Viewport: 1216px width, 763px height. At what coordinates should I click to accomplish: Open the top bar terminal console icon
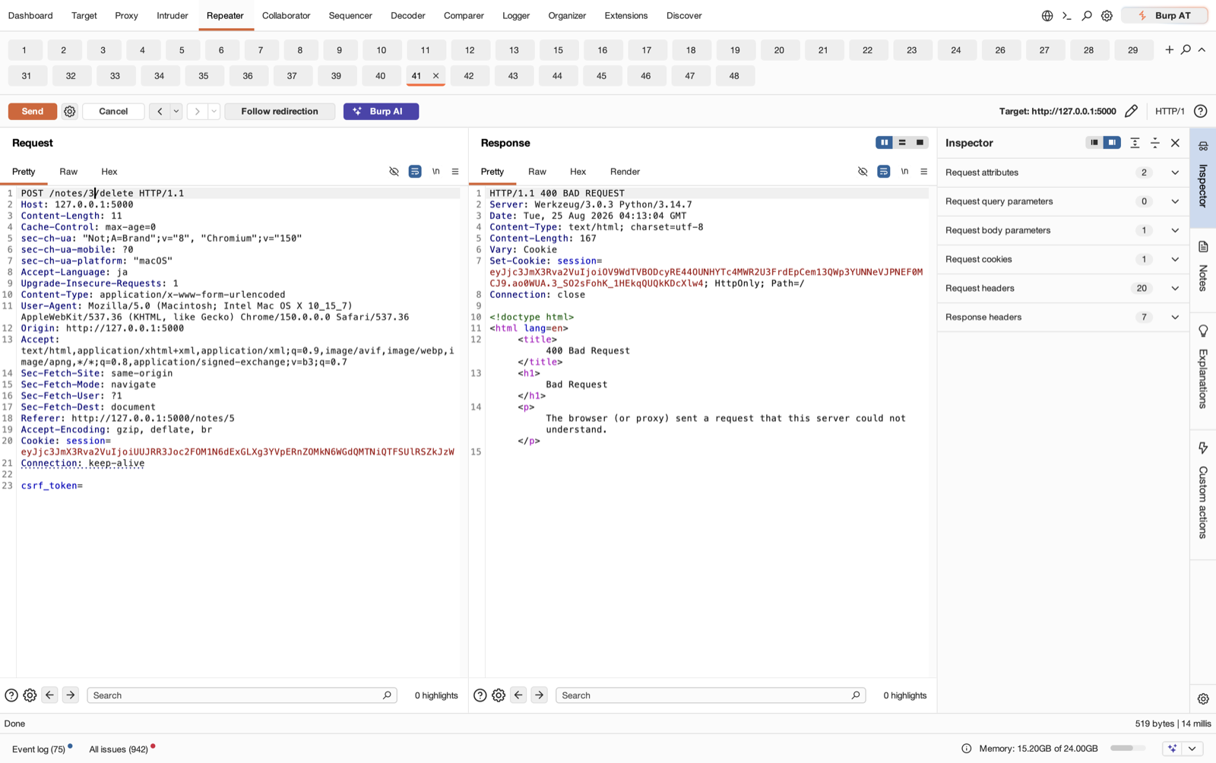pos(1067,16)
